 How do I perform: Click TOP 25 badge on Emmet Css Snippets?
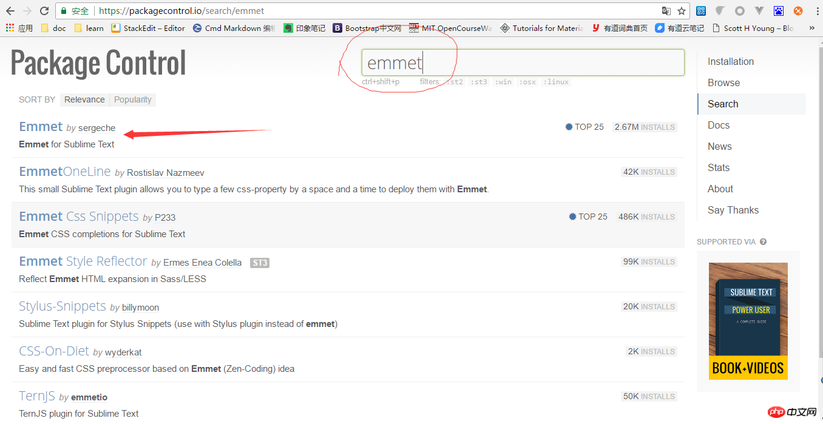588,217
